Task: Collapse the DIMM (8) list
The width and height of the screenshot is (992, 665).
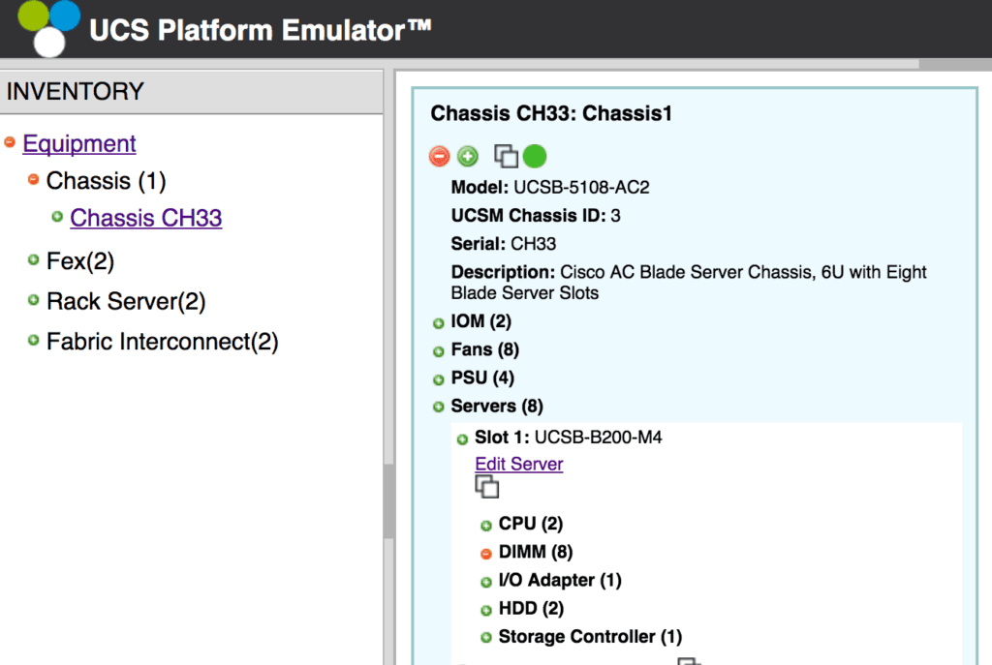Action: (486, 554)
